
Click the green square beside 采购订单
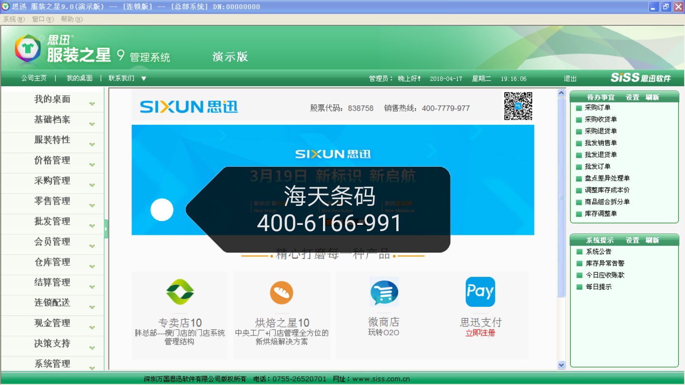(x=579, y=108)
